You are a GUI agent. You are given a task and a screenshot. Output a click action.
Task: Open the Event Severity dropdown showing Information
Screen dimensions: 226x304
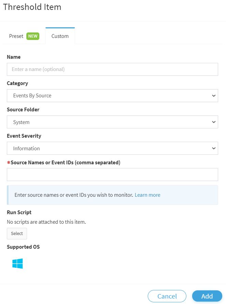[112, 148]
